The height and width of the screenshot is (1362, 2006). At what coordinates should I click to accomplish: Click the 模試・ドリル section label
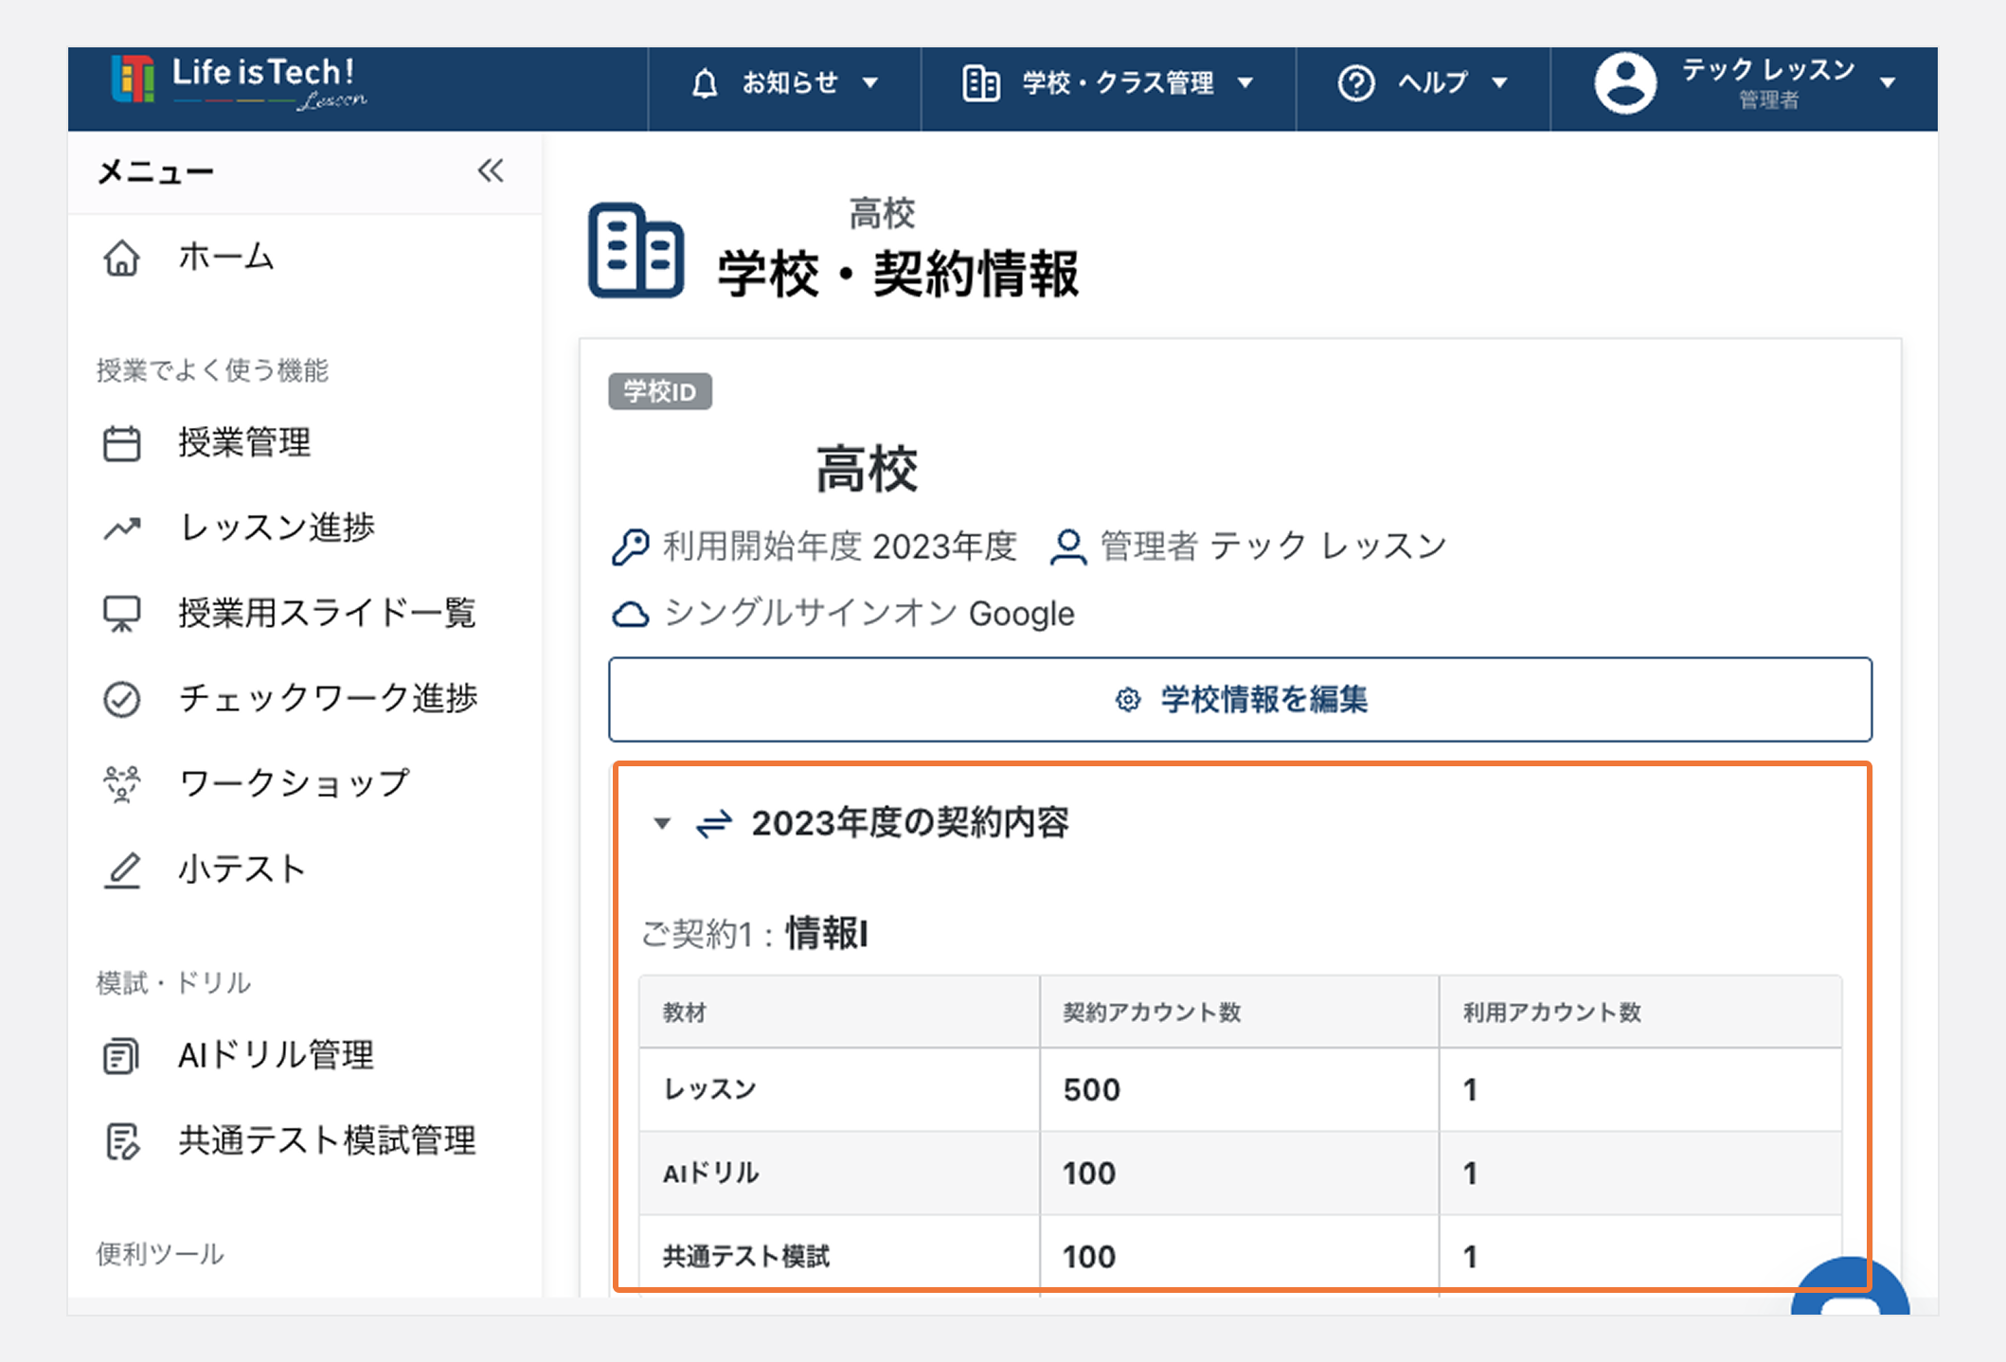tap(173, 982)
